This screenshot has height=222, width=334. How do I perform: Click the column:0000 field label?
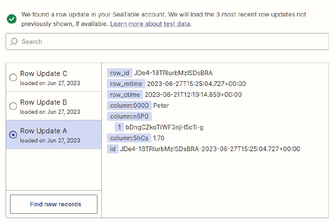pos(129,106)
